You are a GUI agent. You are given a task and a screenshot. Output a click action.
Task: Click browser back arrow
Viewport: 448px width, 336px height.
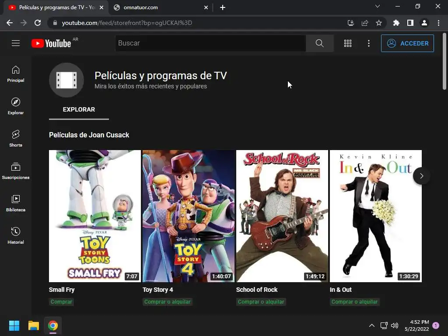[x=10, y=23]
